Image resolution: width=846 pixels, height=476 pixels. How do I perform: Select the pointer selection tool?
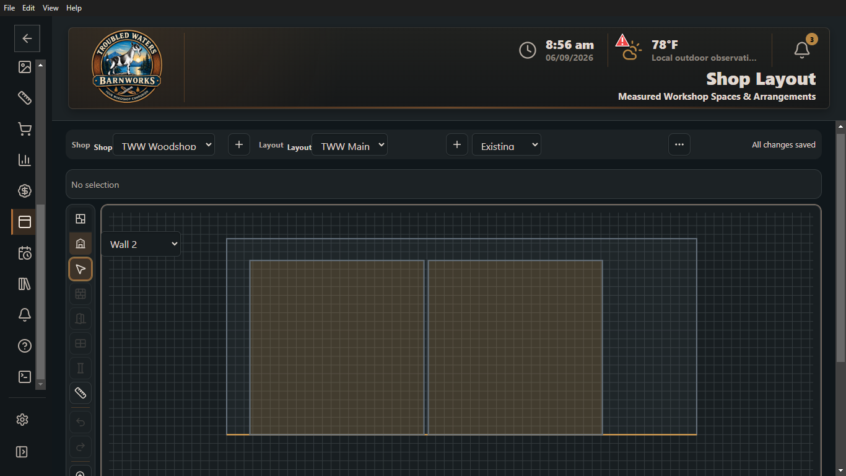pyautogui.click(x=81, y=269)
